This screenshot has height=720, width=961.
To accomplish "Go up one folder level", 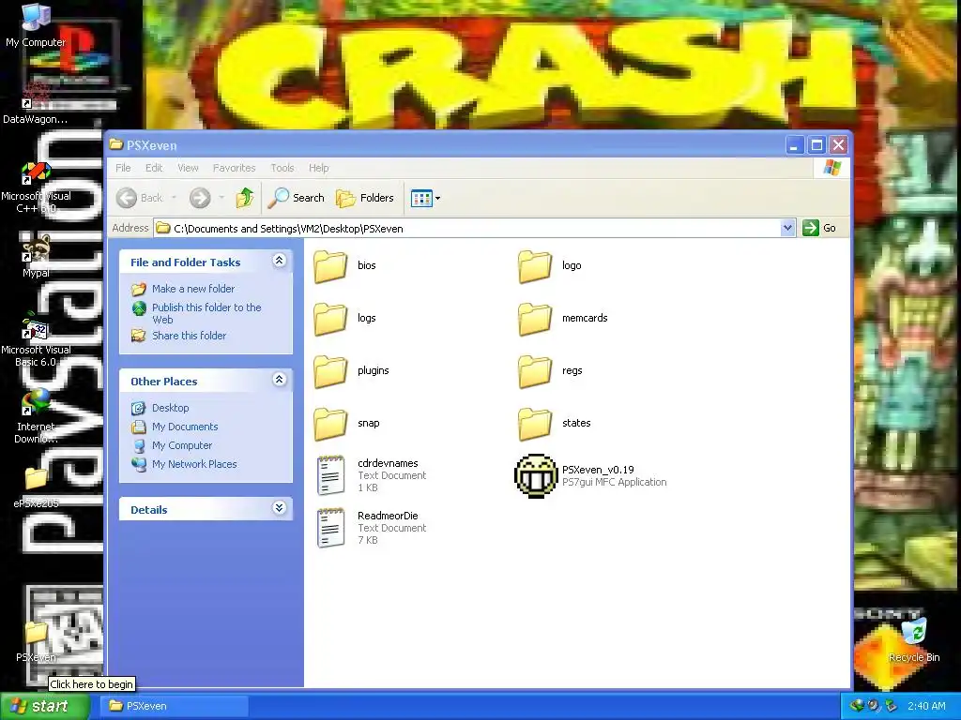I will click(245, 198).
